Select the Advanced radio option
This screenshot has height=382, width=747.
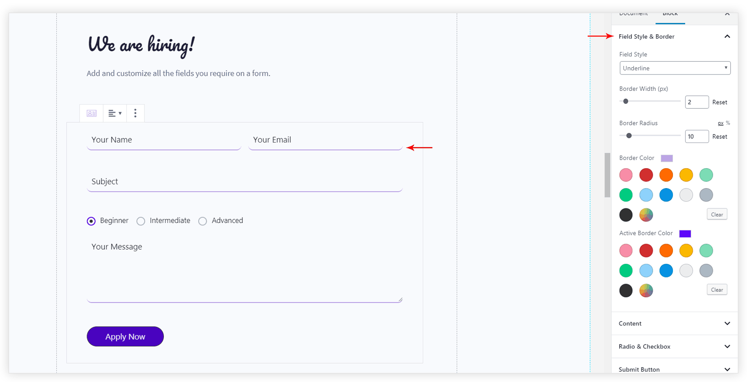(x=203, y=221)
